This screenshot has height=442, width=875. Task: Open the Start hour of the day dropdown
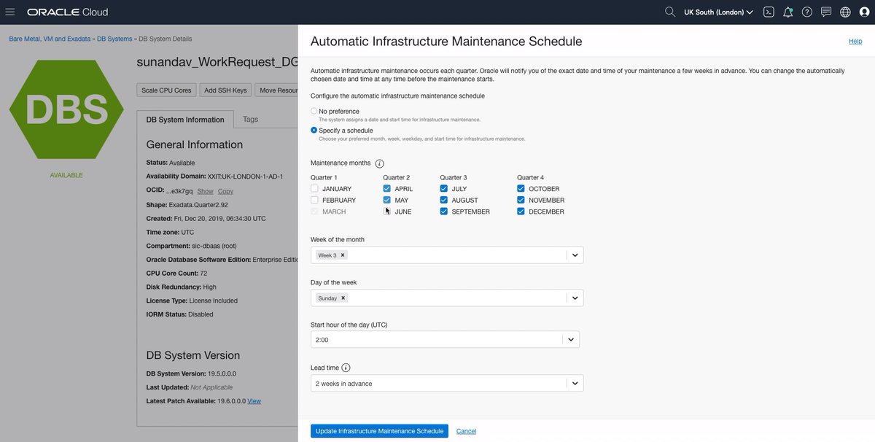click(x=445, y=340)
